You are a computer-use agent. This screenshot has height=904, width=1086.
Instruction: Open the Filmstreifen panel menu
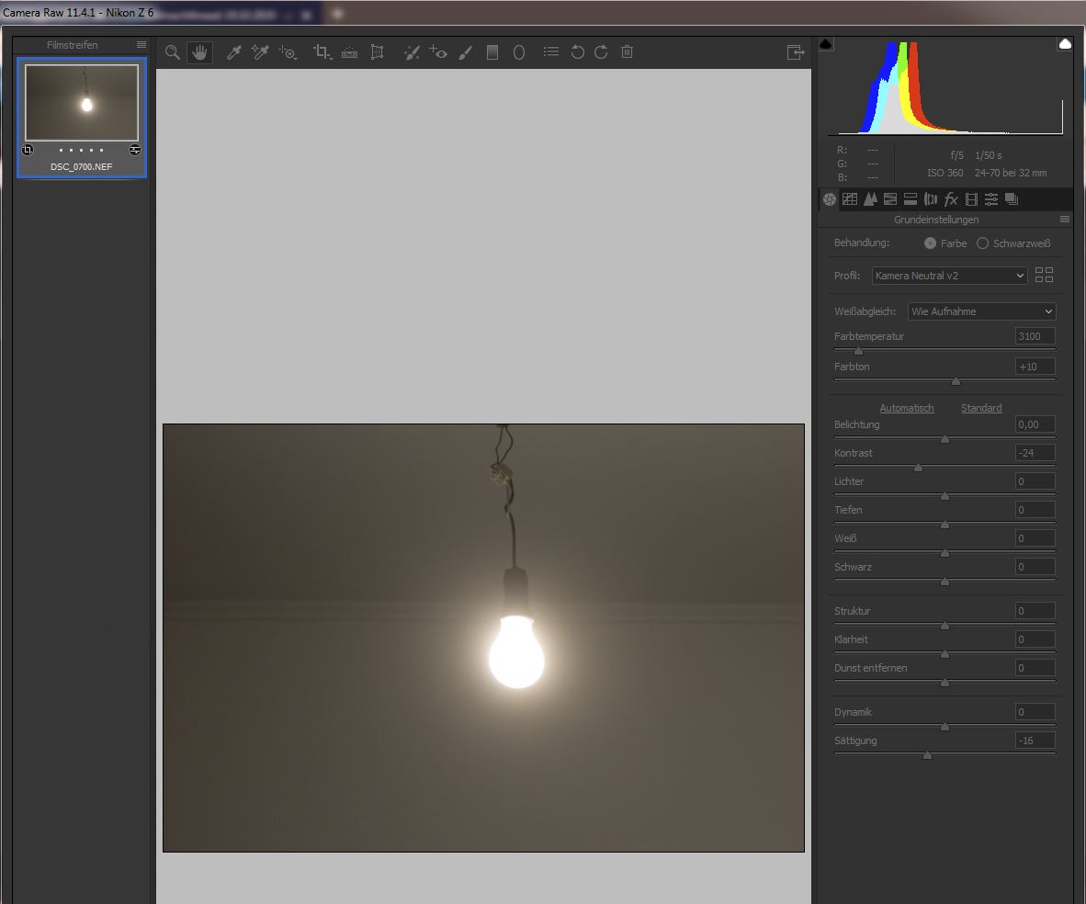point(141,44)
